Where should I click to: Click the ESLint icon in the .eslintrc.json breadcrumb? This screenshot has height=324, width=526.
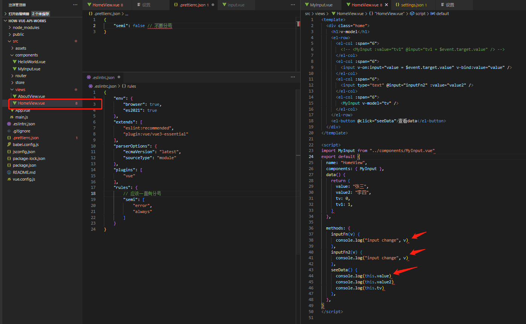click(90, 86)
